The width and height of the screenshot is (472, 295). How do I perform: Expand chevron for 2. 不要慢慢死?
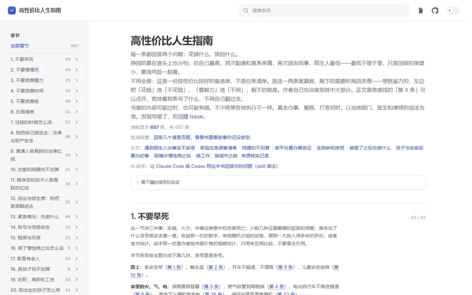76,70
